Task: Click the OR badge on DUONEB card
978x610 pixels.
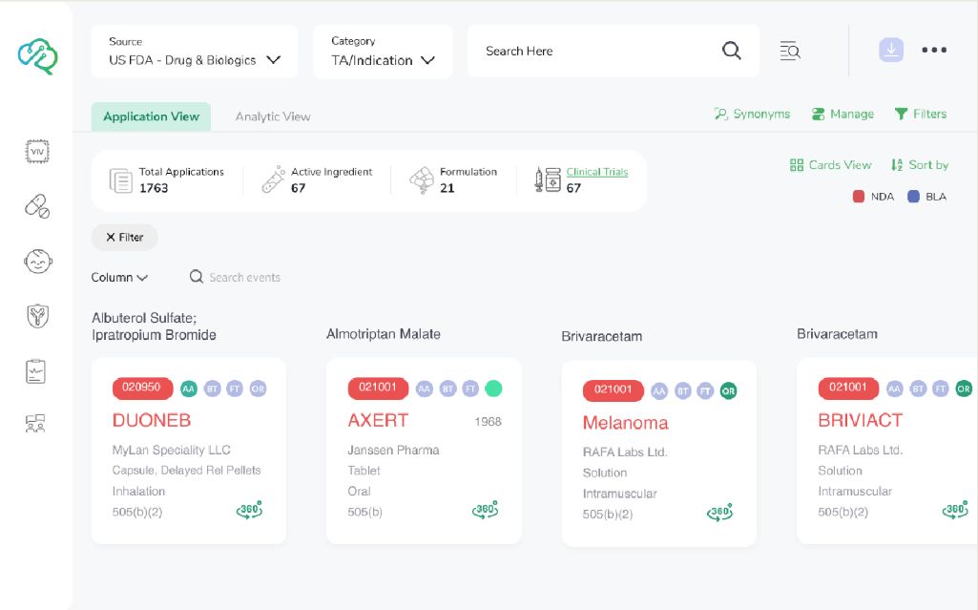Action: coord(258,389)
